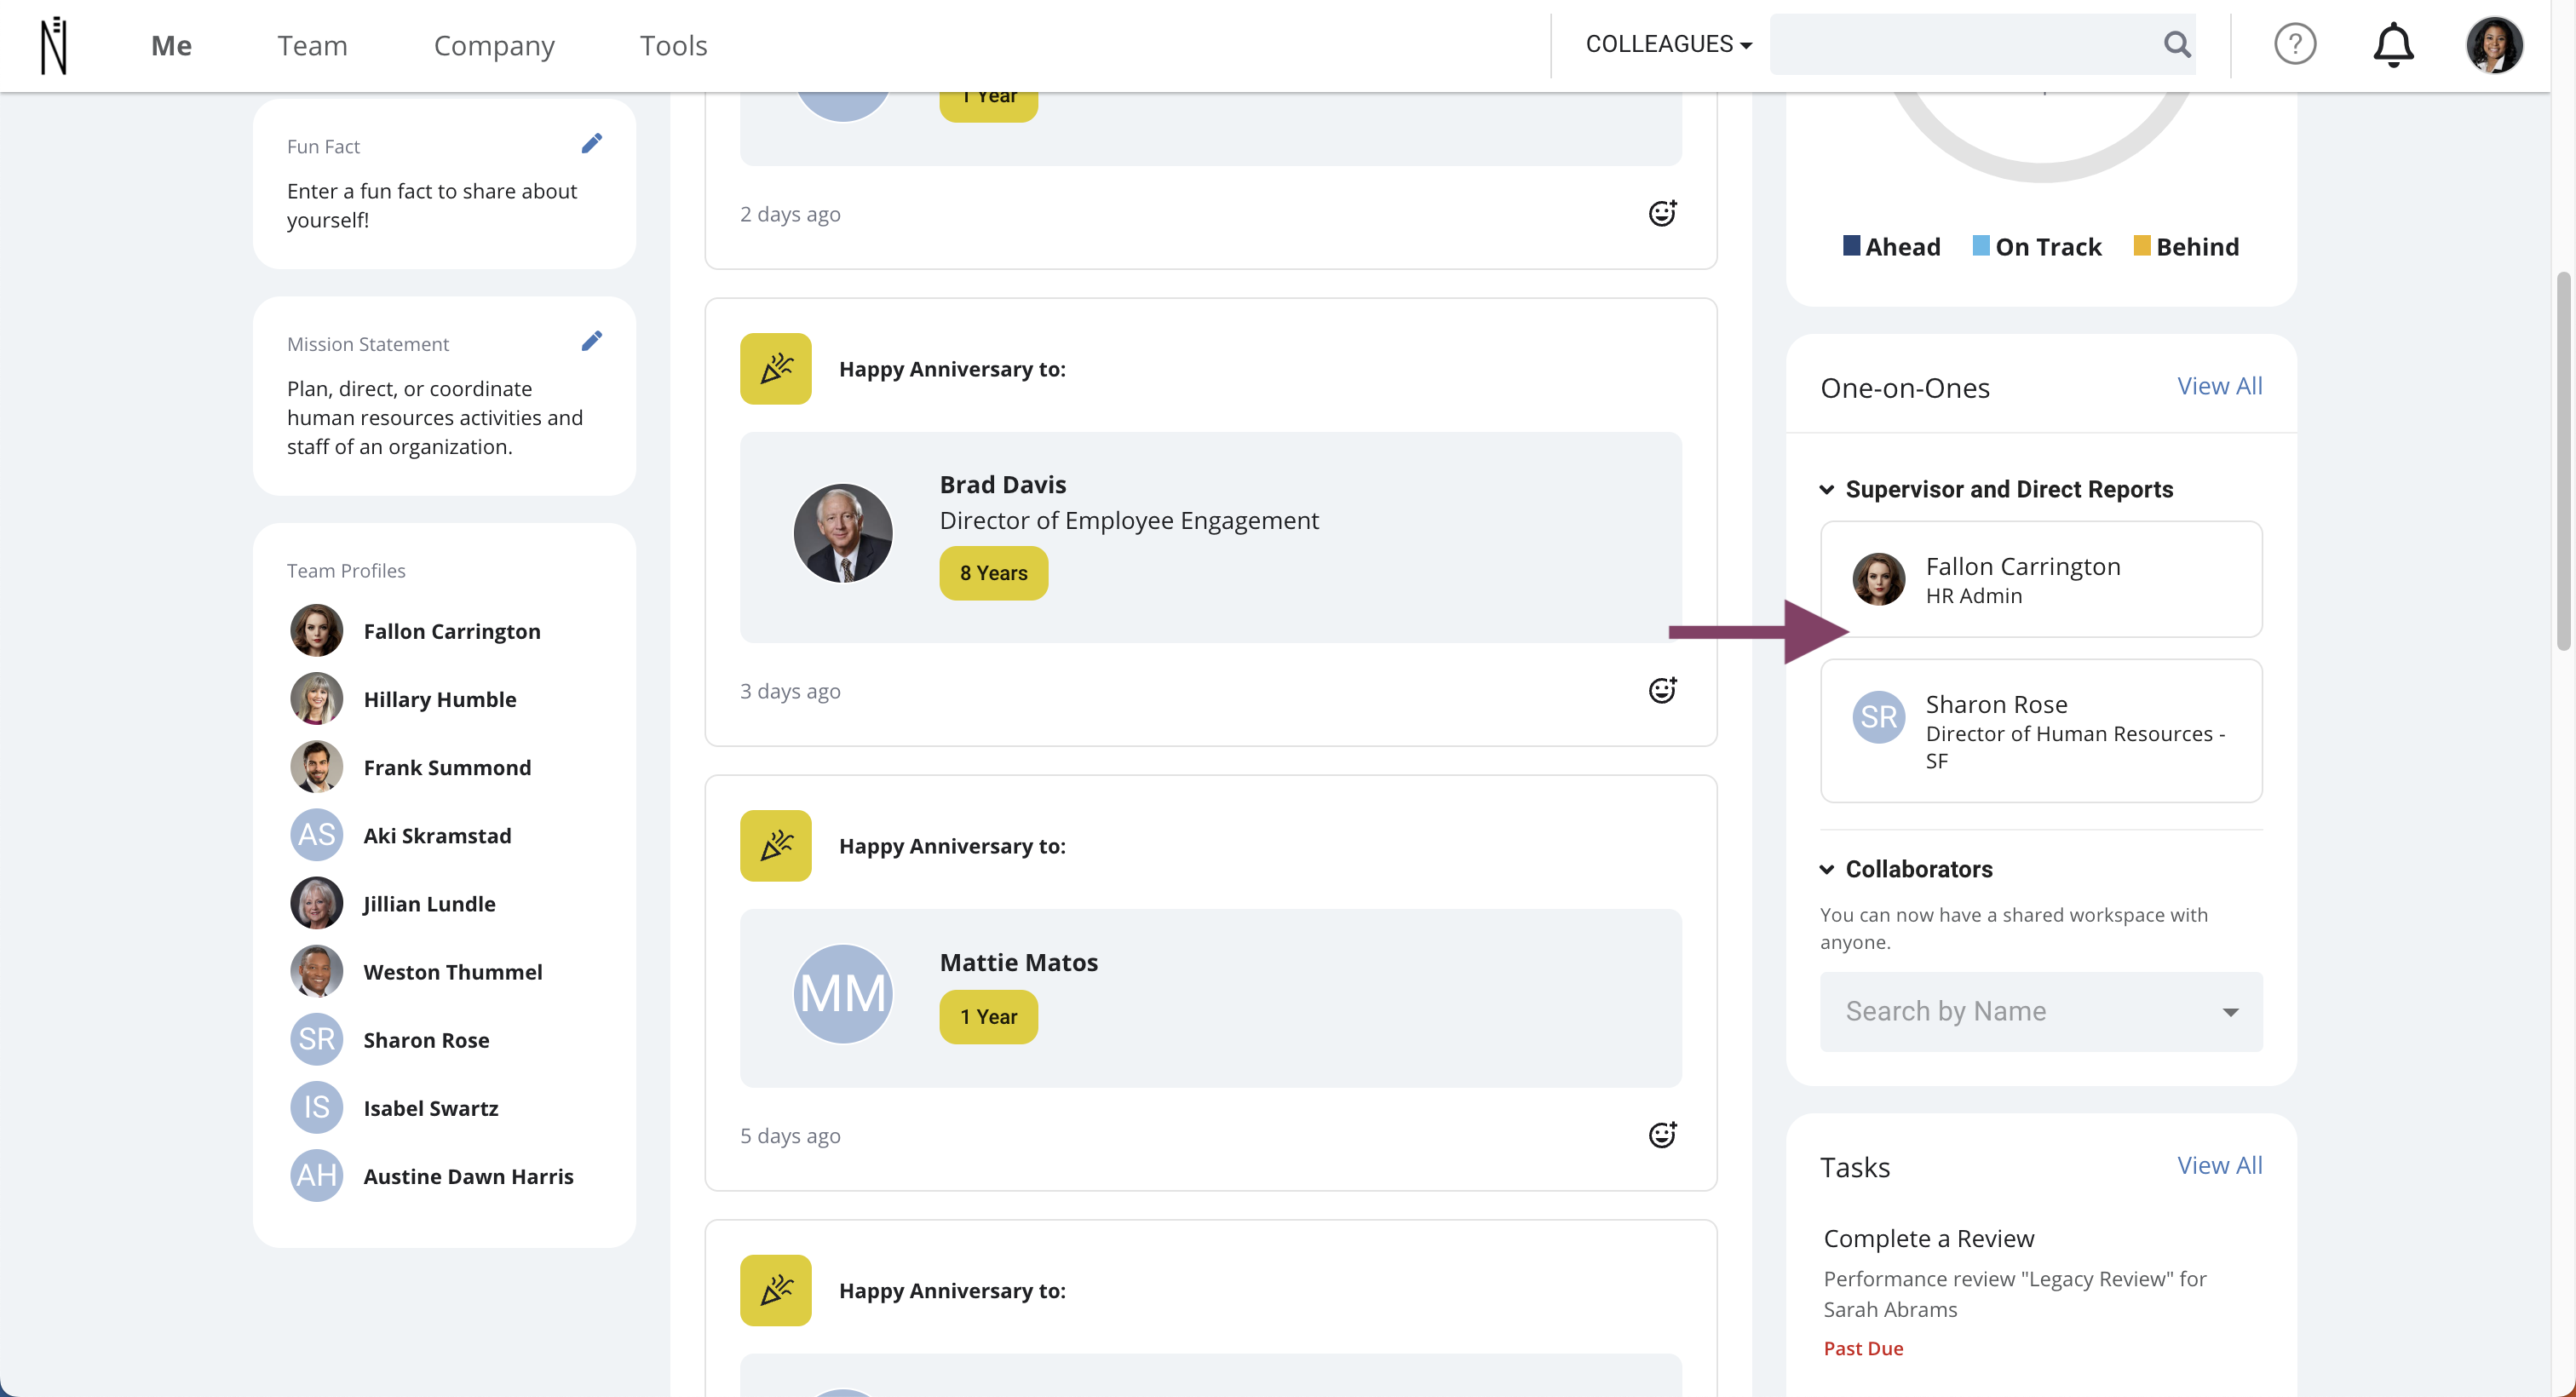Image resolution: width=2576 pixels, height=1397 pixels.
Task: Add reaction to the 2 days ago post
Action: [x=1662, y=213]
